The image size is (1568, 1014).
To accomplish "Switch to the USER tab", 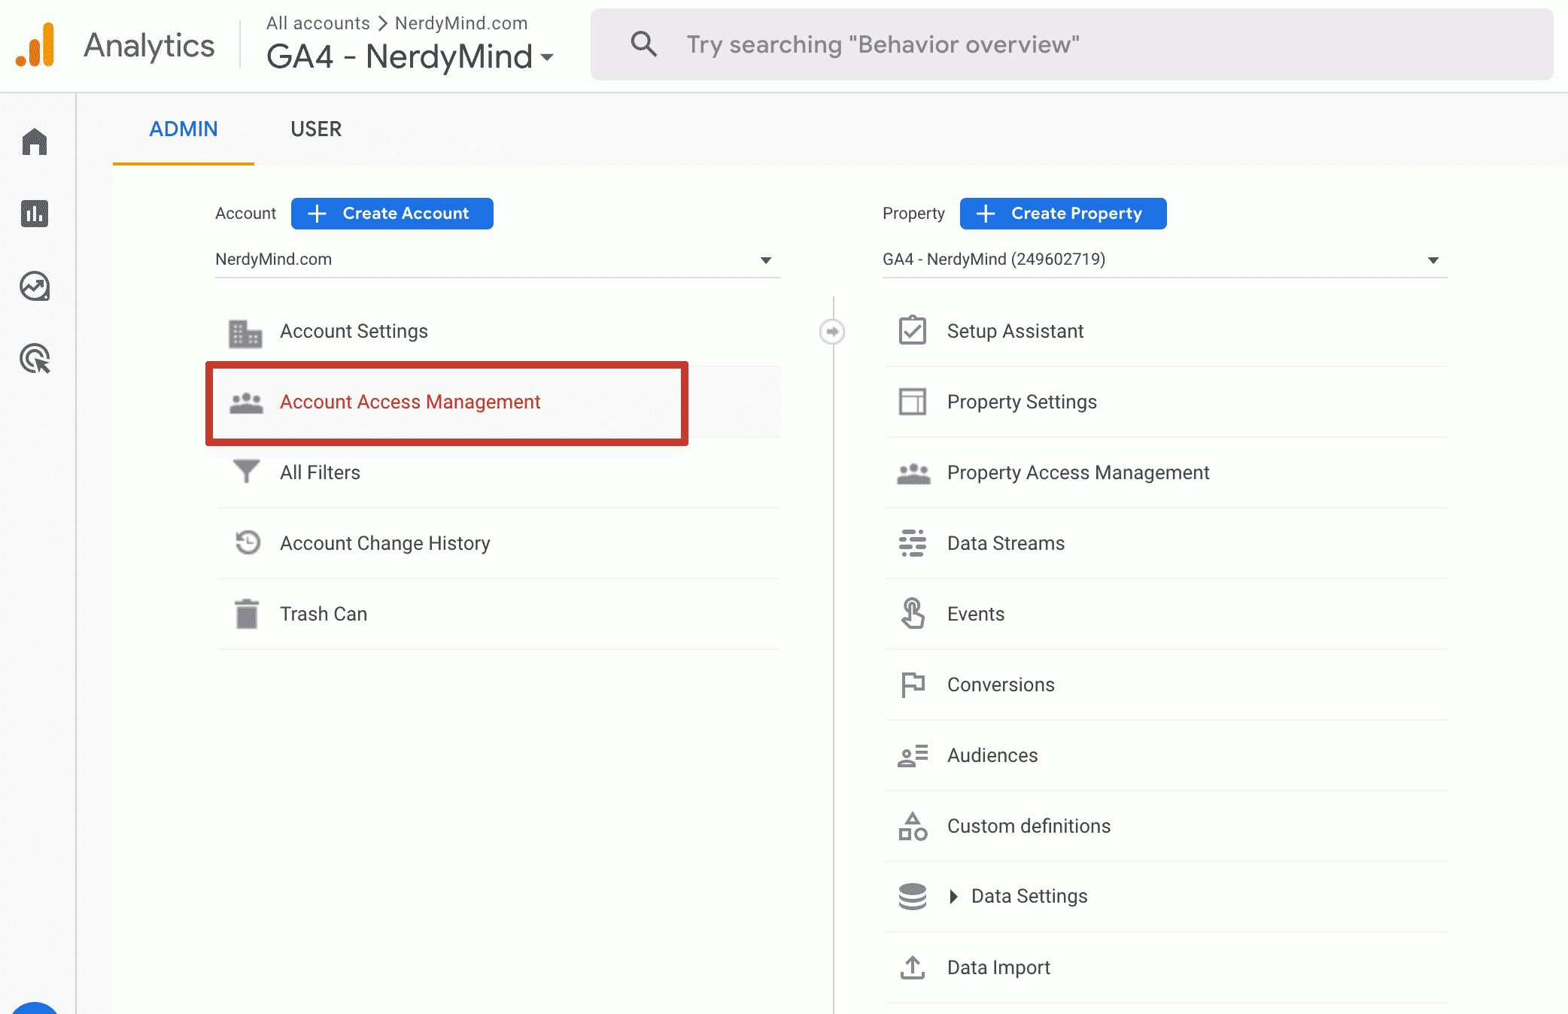I will [x=316, y=129].
